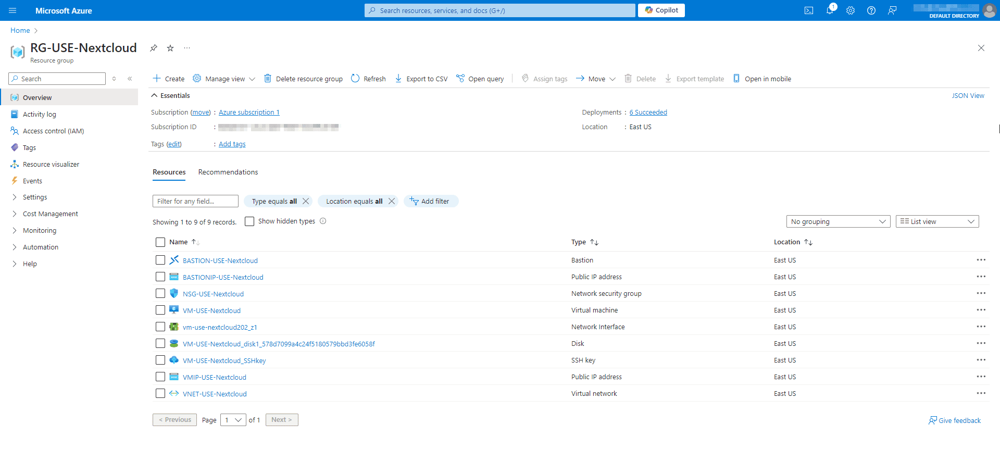
Task: Open portal settings gear
Action: coord(851,10)
